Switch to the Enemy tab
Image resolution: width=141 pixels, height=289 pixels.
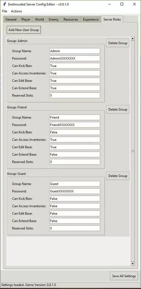point(53,19)
